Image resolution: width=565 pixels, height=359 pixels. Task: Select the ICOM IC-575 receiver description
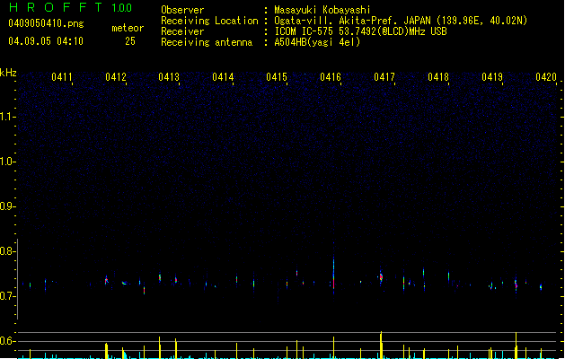(360, 31)
